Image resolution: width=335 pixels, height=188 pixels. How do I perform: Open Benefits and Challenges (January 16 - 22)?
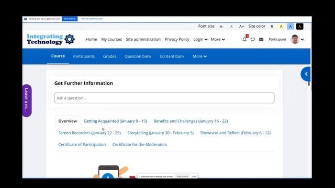pyautogui.click(x=191, y=121)
